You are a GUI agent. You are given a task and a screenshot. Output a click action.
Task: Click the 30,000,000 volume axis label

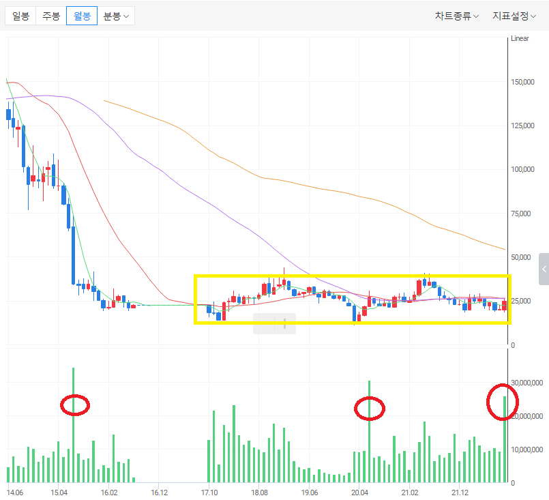(x=527, y=383)
